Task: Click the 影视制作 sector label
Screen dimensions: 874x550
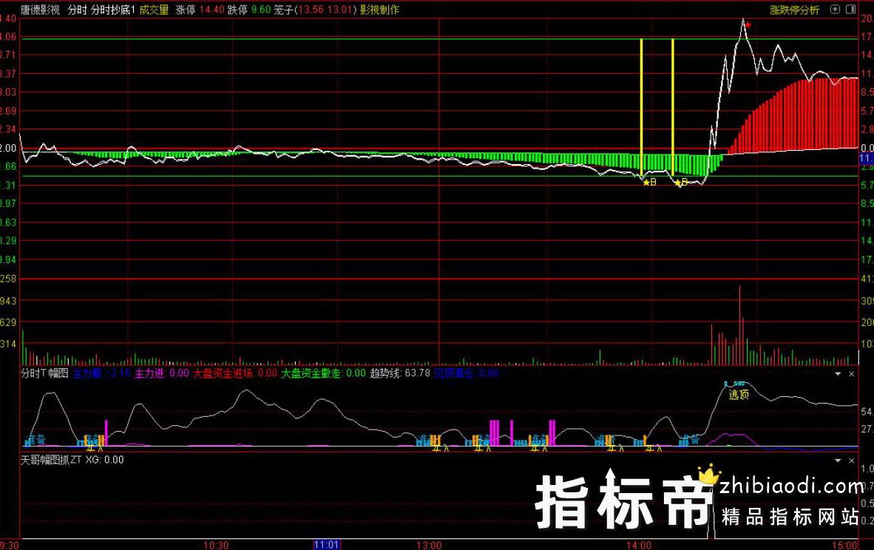Action: [379, 10]
